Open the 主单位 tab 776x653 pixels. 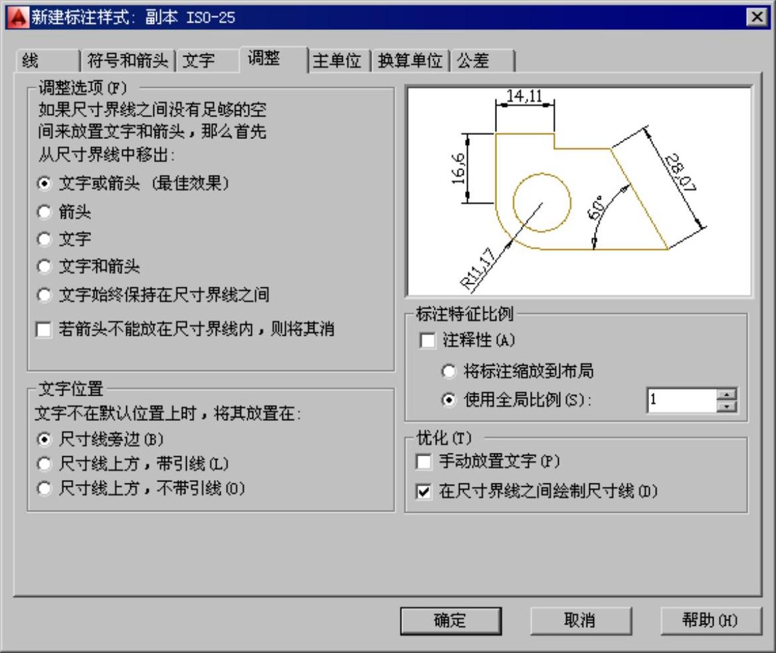click(339, 61)
